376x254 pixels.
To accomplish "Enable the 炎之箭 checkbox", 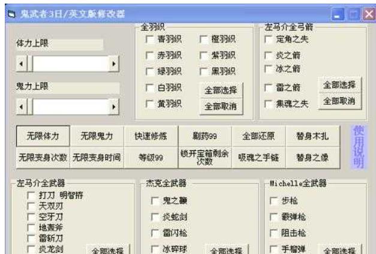I will coord(268,55).
